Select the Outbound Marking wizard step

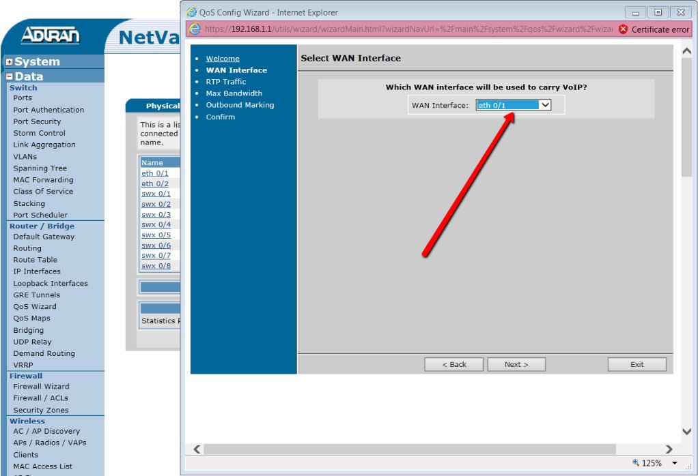240,105
